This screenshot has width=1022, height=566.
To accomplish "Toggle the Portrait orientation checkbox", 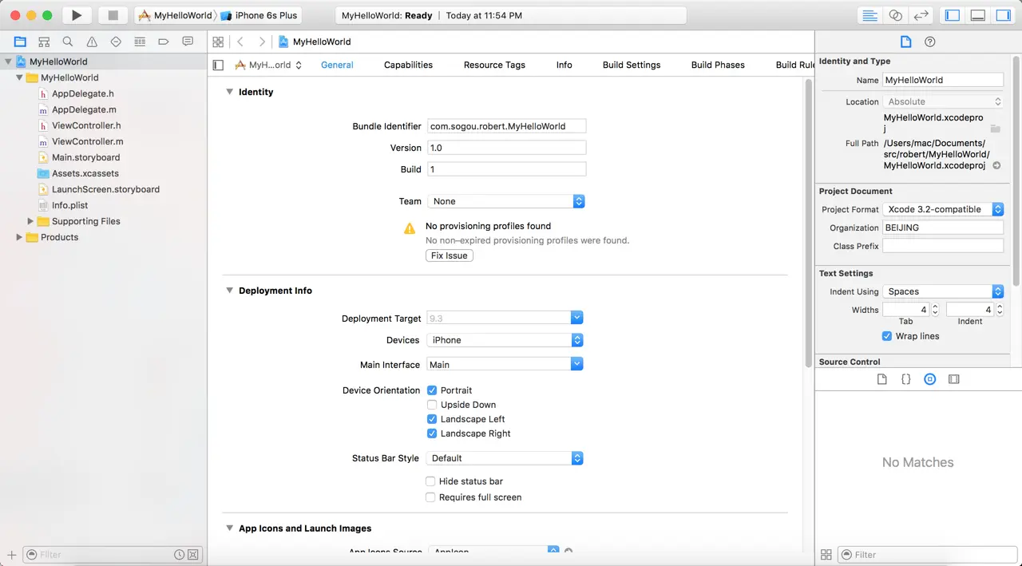I will (x=432, y=390).
